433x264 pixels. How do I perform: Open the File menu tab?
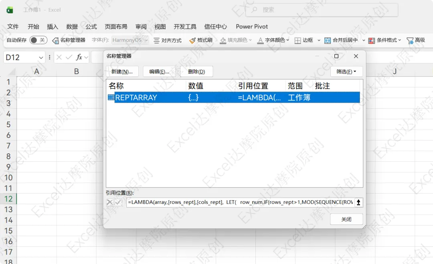click(x=13, y=26)
